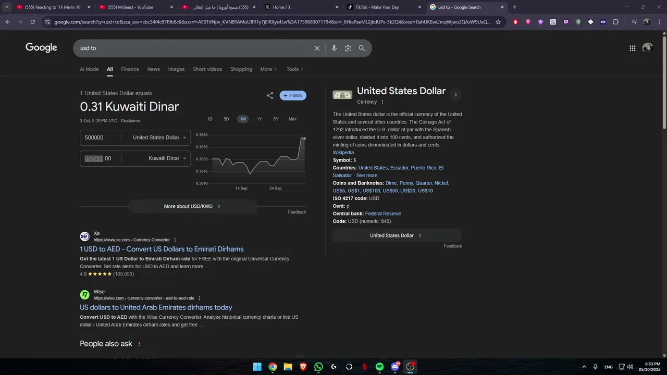Switch to Images search tab
Image resolution: width=667 pixels, height=375 pixels.
coord(176,69)
